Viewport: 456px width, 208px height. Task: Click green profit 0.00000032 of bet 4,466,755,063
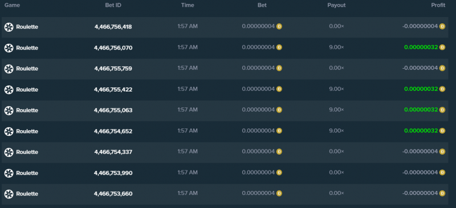421,110
